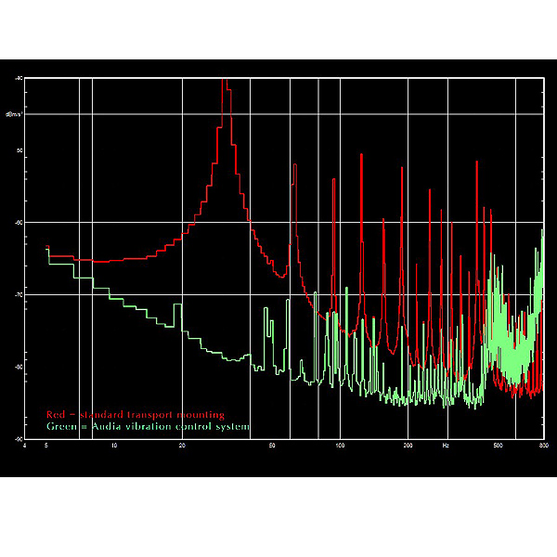Click the 200 tick label on frequency axis
557x557 pixels.
[408, 447]
